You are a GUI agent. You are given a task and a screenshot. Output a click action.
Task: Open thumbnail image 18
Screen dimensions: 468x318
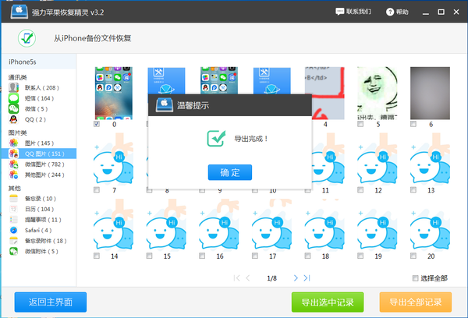(324, 225)
